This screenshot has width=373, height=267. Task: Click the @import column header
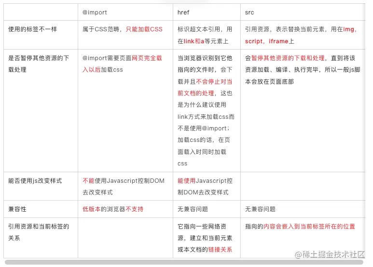125,13
